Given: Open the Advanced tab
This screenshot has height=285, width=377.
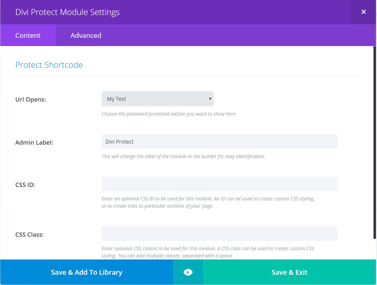Looking at the screenshot, I should pos(86,35).
